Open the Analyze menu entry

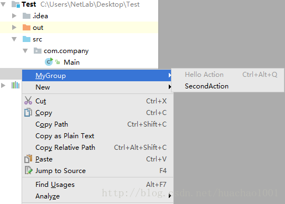[97, 196]
